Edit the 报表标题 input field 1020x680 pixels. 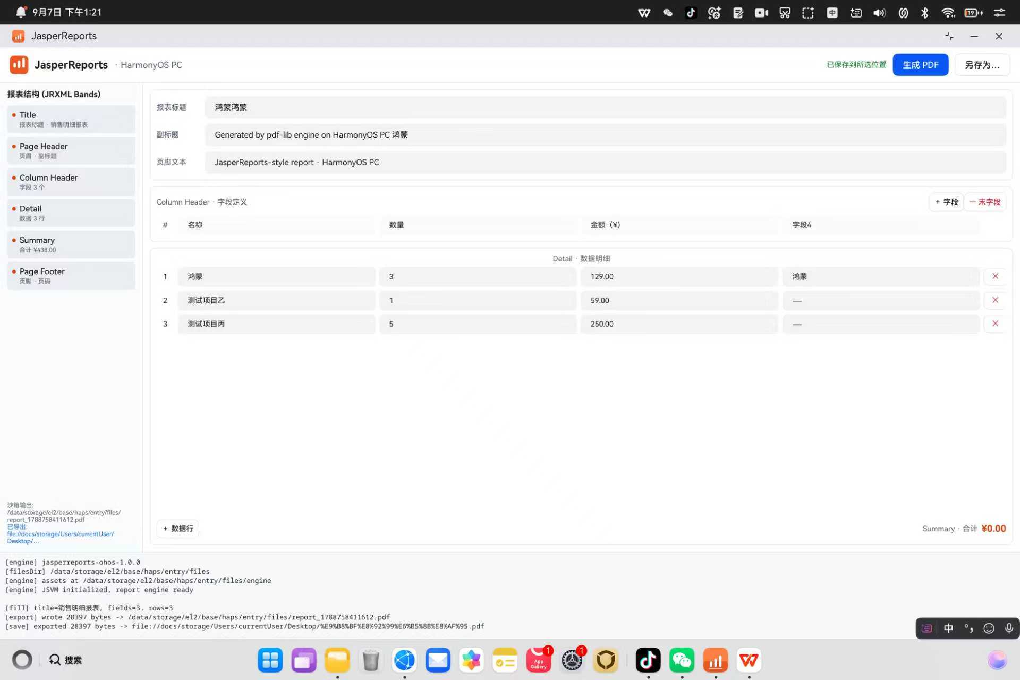pos(606,107)
